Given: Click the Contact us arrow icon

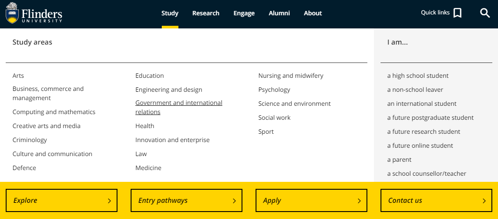Looking at the screenshot, I should pyautogui.click(x=484, y=201).
